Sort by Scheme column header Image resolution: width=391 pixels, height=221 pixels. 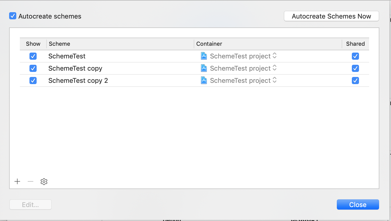[59, 44]
